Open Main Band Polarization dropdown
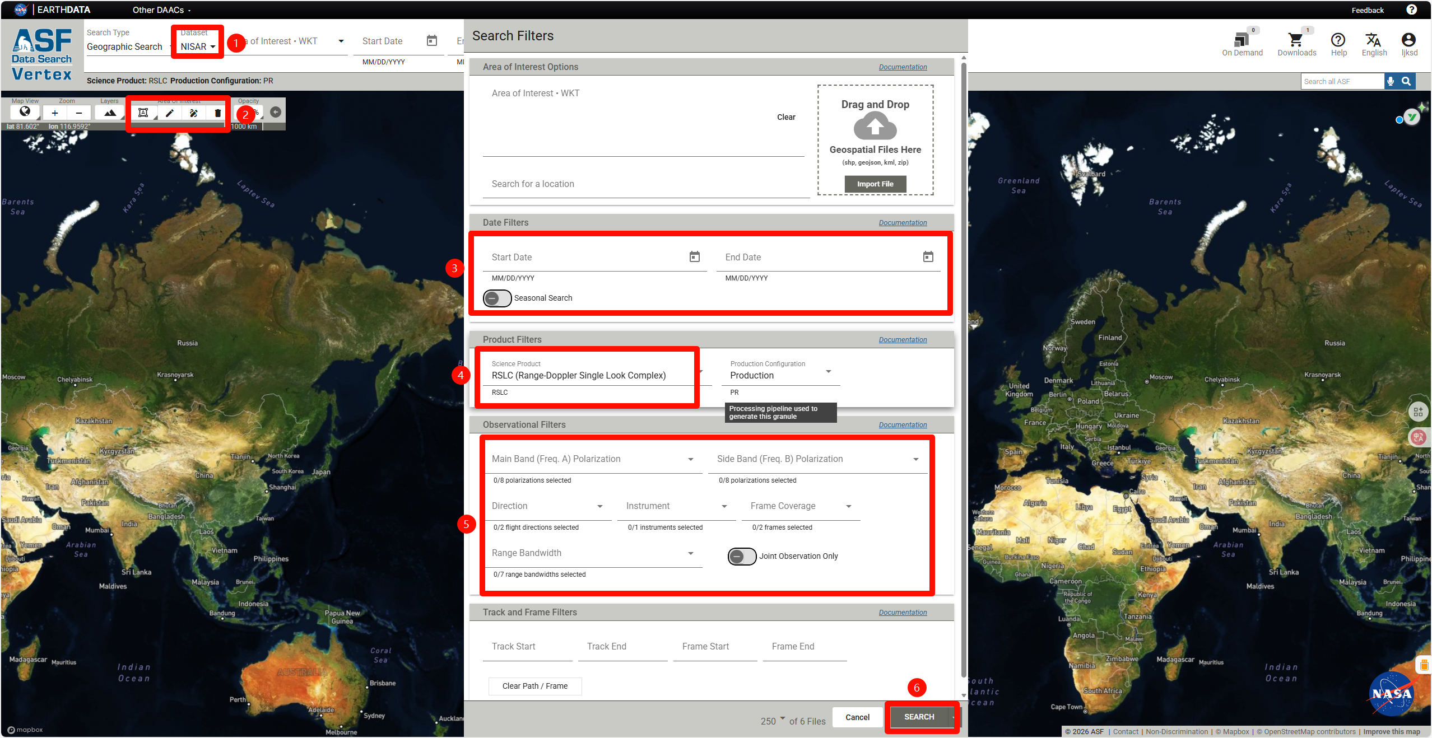This screenshot has width=1432, height=738. [x=593, y=459]
